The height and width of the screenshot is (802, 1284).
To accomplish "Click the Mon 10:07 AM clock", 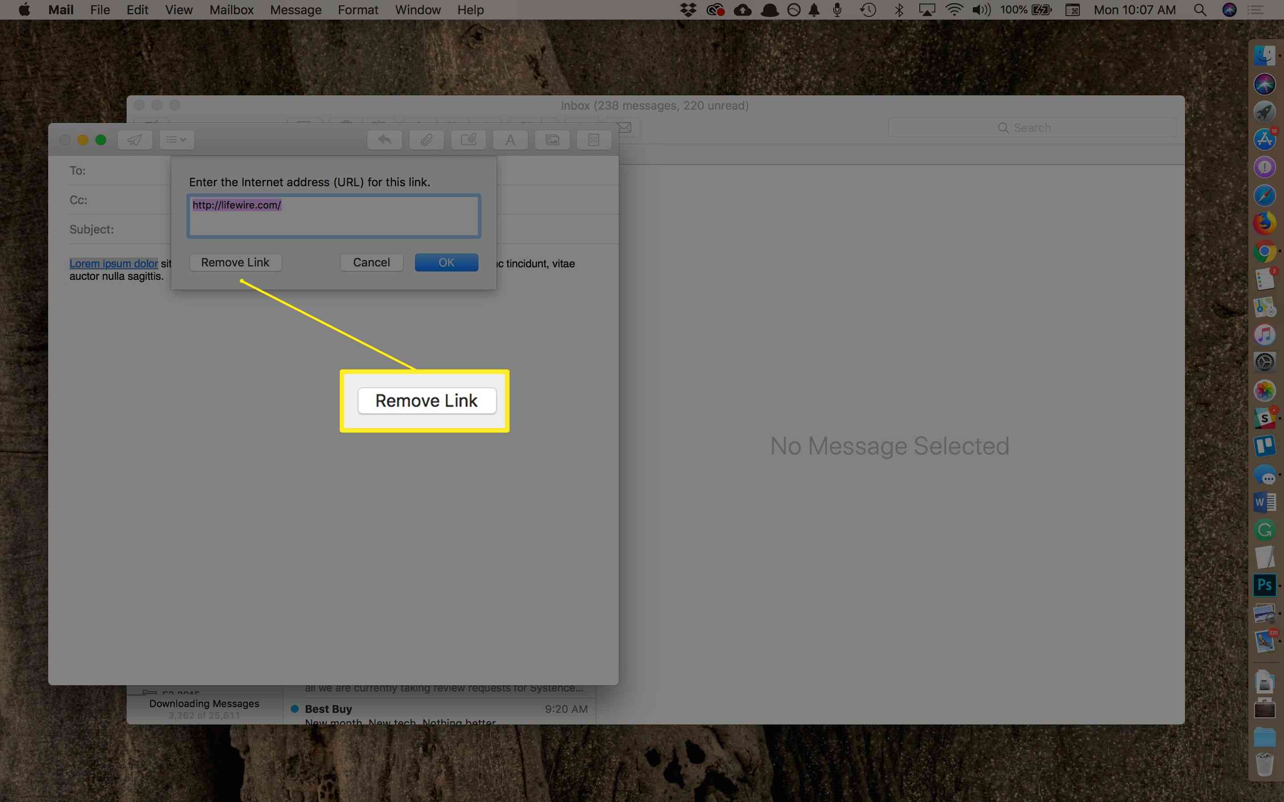I will point(1135,9).
